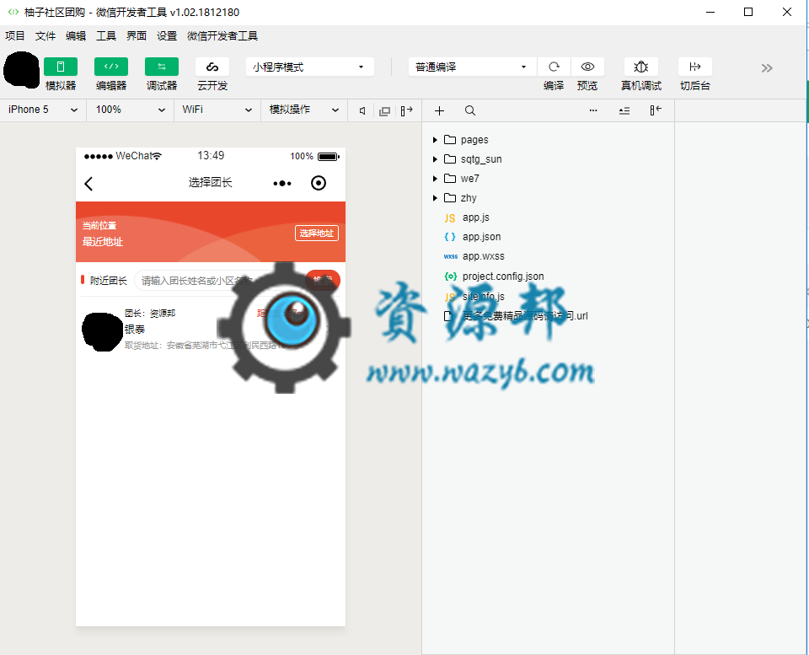Open the 编辑 menu
The width and height of the screenshot is (809, 655).
point(76,35)
